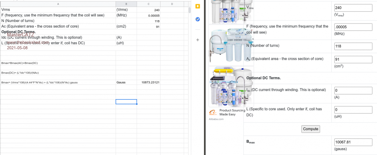Viewport: 377px width, 155px height.
Task: Click the frequency field showing .00005
Action: [x=353, y=27]
